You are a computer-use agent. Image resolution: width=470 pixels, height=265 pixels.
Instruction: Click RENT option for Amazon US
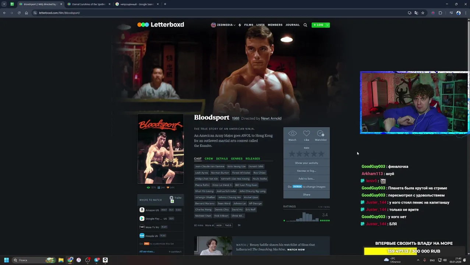tap(164, 210)
